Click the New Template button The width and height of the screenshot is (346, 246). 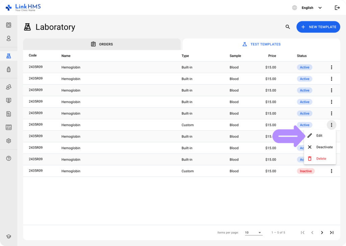[318, 27]
